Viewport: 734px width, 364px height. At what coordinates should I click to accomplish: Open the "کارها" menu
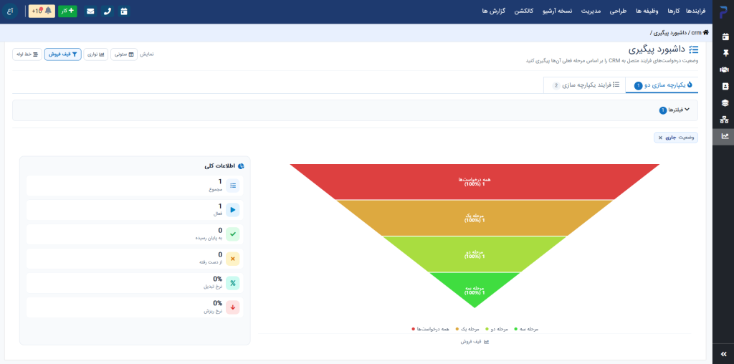674,11
